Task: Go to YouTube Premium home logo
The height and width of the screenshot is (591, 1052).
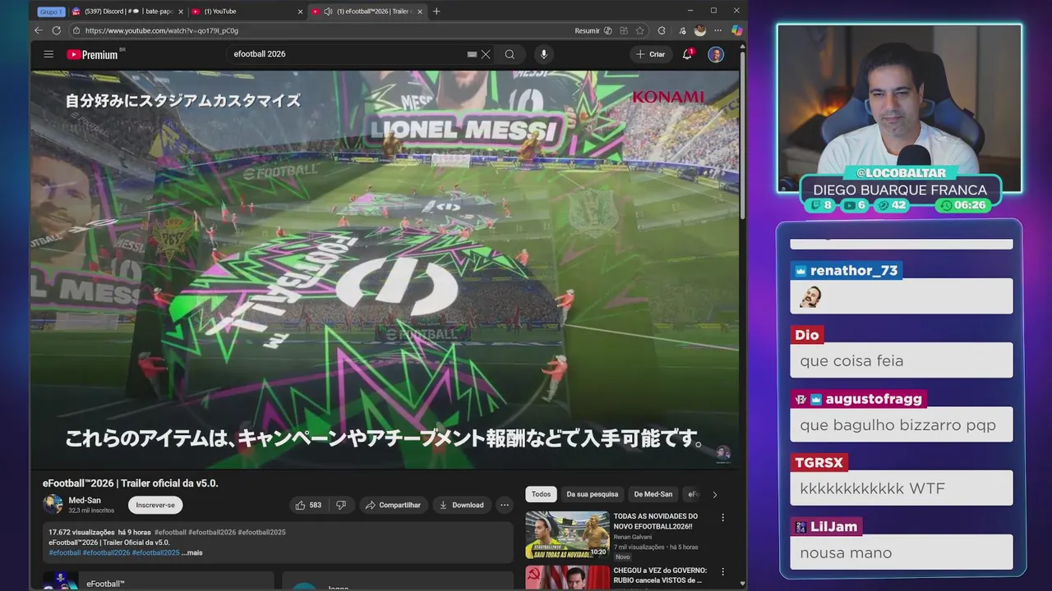Action: (95, 54)
